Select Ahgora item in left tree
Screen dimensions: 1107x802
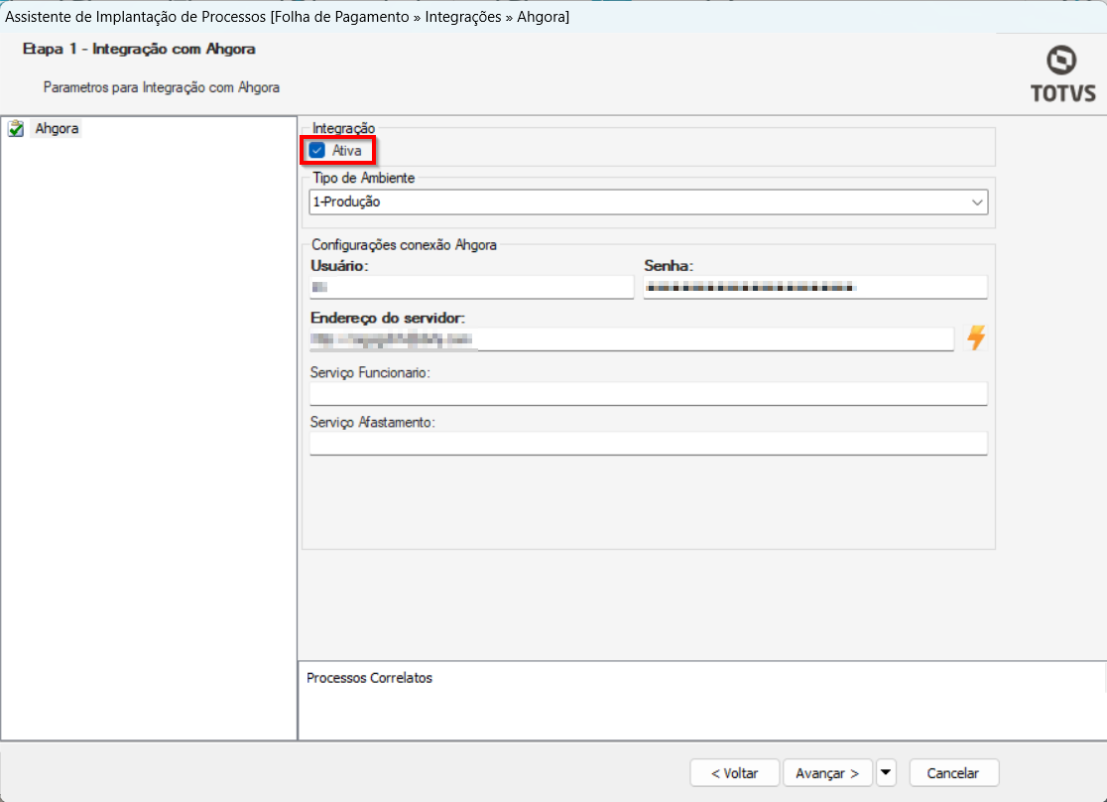pos(58,129)
